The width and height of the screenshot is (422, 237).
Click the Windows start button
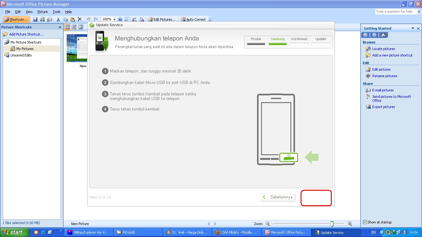(15, 232)
